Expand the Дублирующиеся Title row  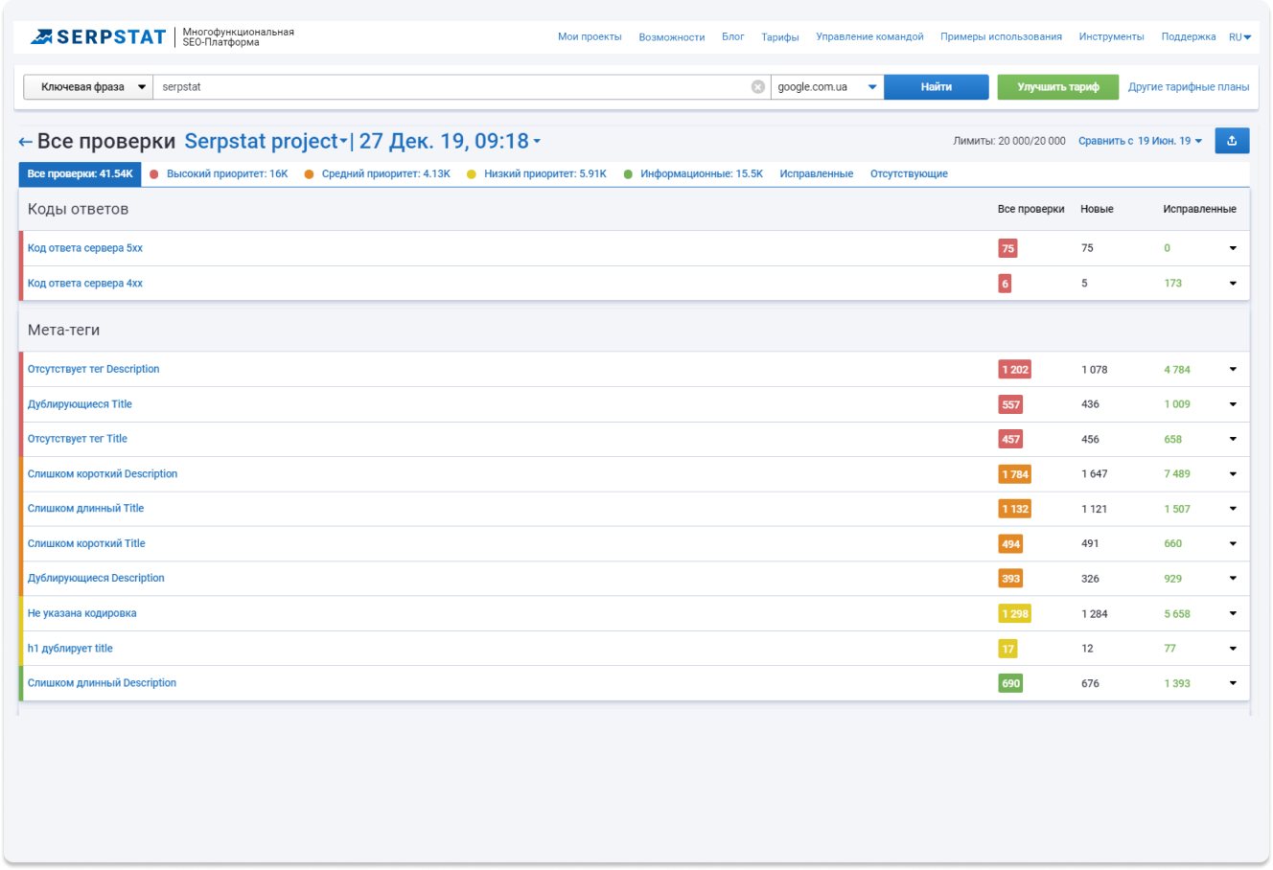pos(1233,404)
